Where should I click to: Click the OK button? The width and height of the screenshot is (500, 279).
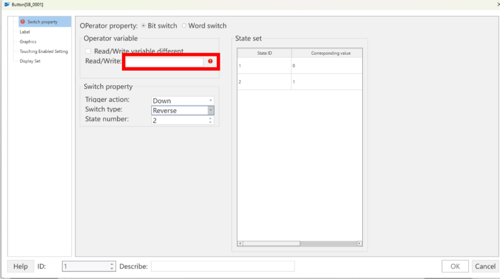click(455, 266)
